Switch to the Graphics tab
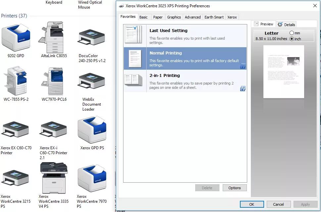The height and width of the screenshot is (212, 321). coord(174,17)
